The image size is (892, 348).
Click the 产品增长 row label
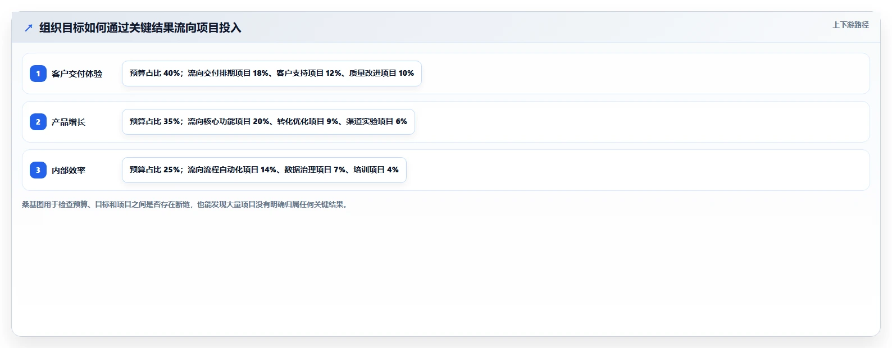[x=69, y=122]
